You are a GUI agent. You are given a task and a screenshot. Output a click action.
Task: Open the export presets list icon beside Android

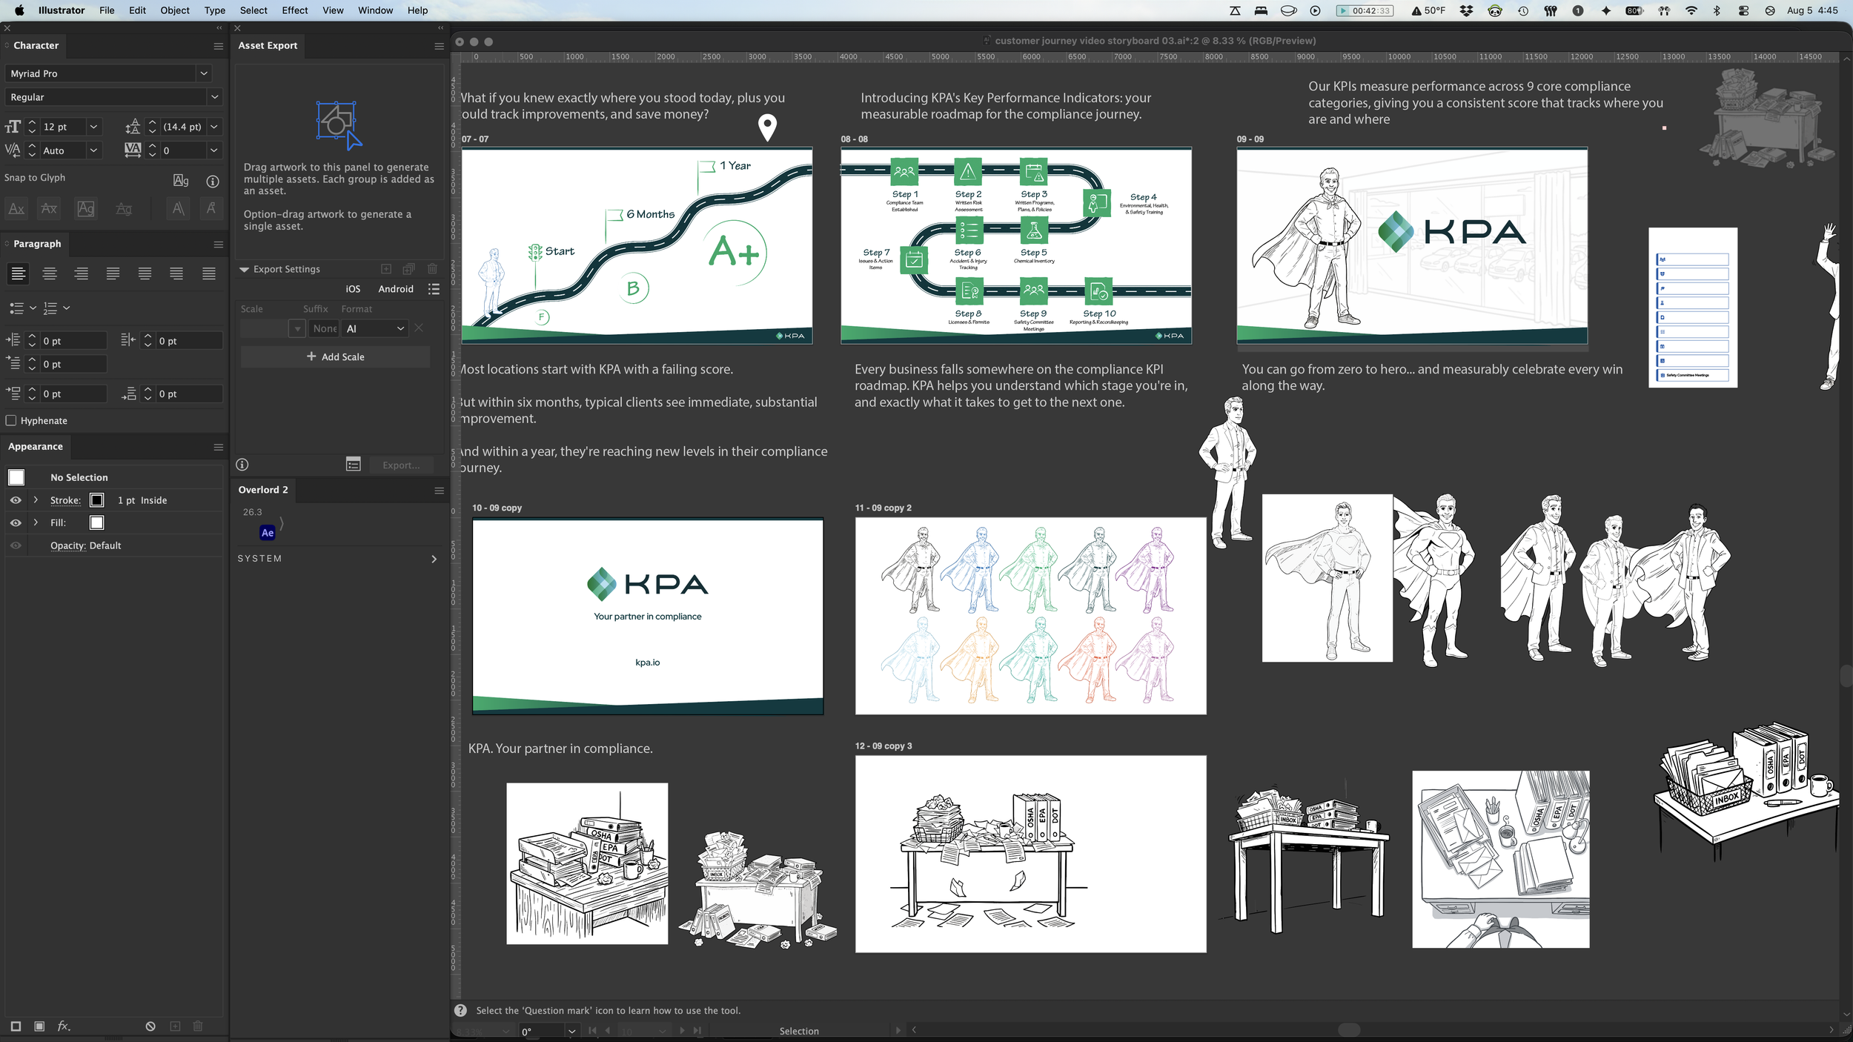click(434, 289)
